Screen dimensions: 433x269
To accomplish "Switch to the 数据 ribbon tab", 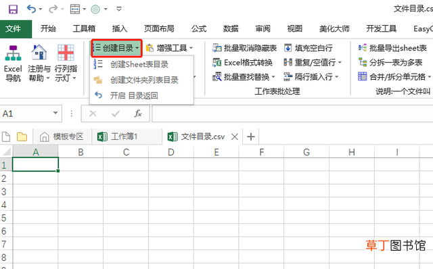I will (231, 28).
